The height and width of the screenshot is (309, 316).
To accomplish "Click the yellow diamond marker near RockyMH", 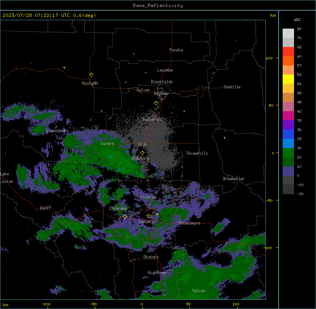I will tap(91, 75).
